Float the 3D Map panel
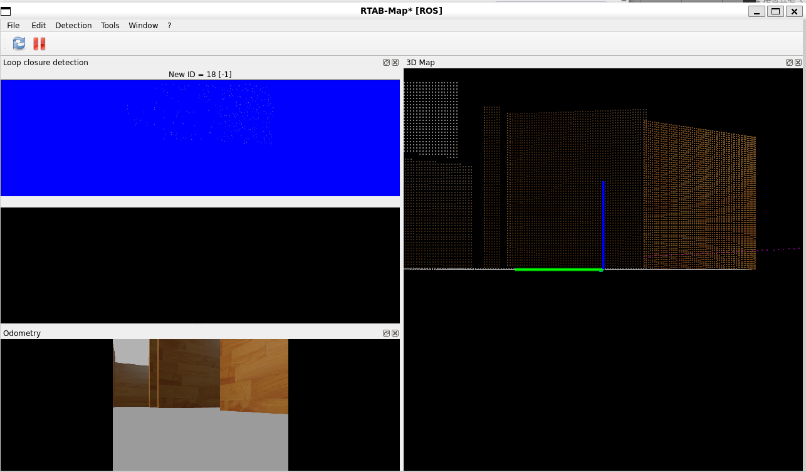The image size is (806, 472). (x=790, y=62)
